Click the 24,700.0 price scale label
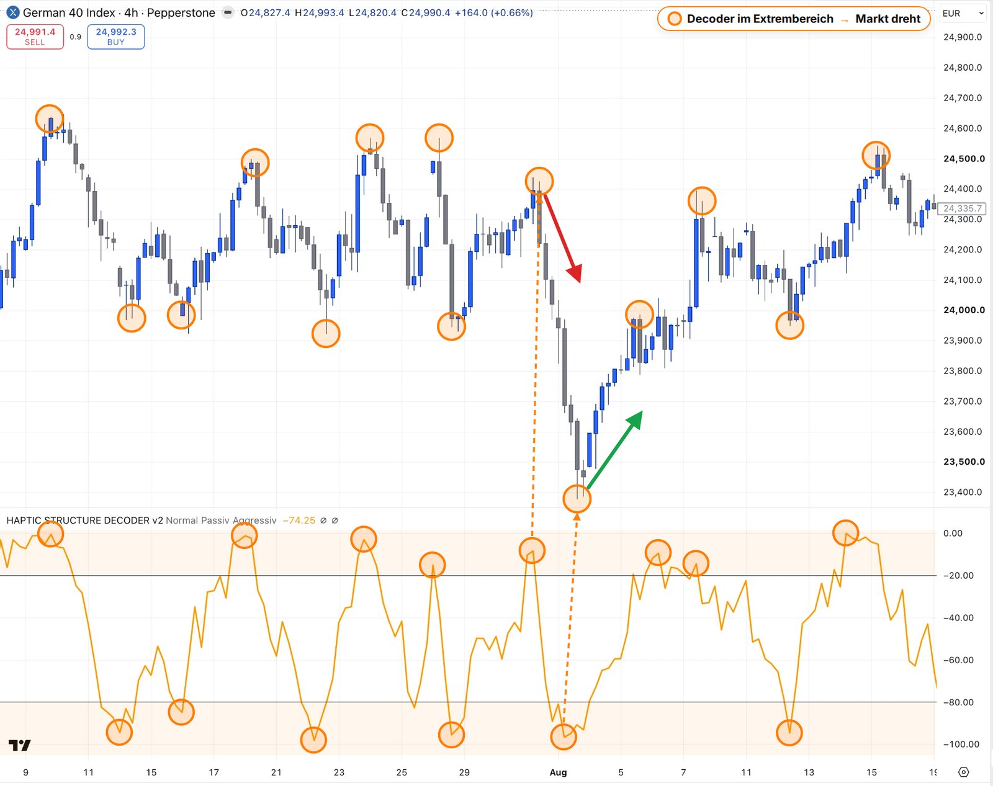The width and height of the screenshot is (993, 786). coord(963,97)
